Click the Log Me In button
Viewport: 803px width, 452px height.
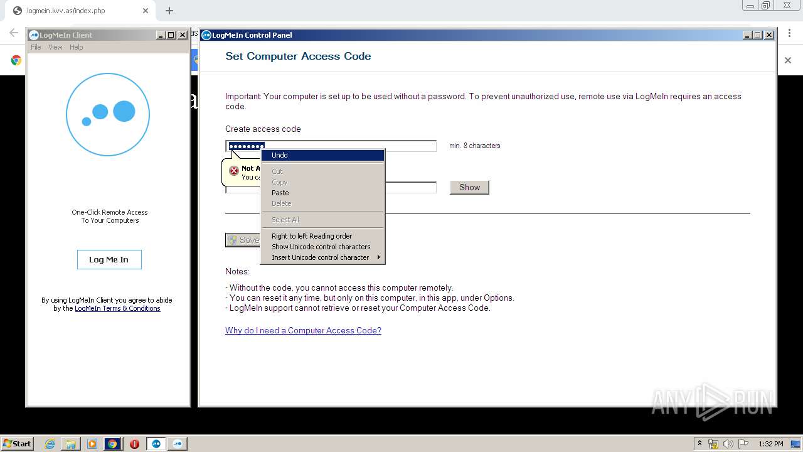pyautogui.click(x=109, y=259)
